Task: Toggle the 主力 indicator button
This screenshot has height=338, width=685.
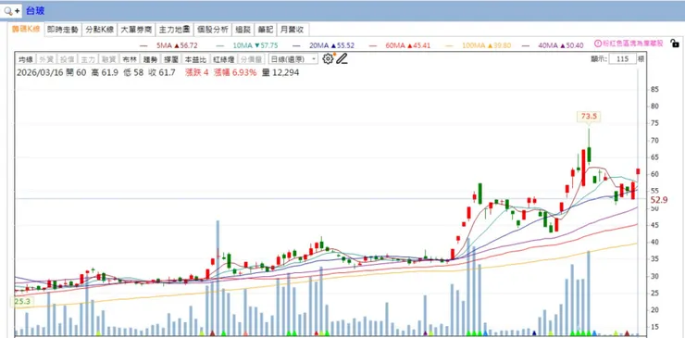Action: point(88,59)
